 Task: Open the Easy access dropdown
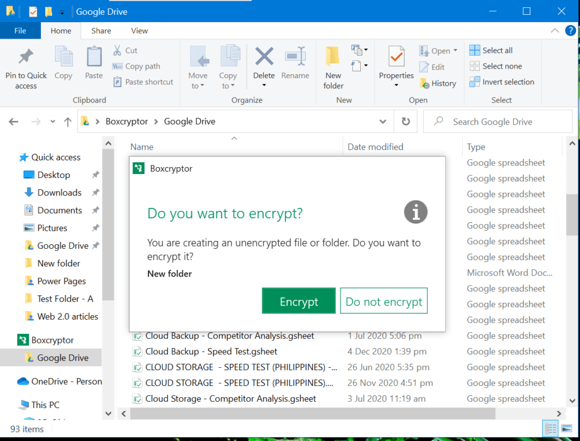tap(359, 66)
